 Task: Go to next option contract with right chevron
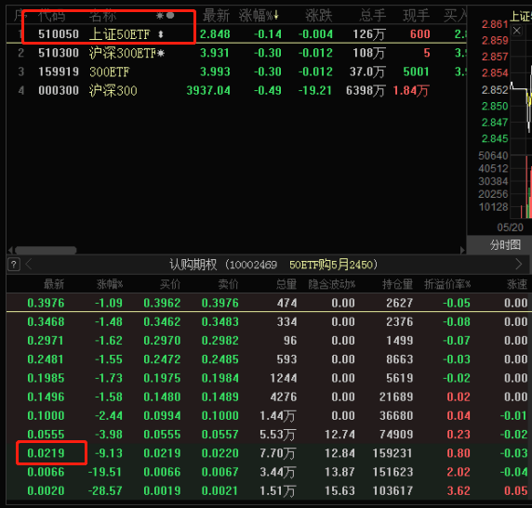[x=518, y=265]
